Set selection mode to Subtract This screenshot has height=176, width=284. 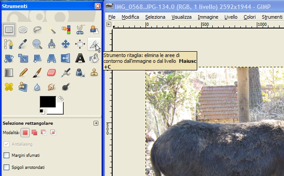(x=44, y=132)
